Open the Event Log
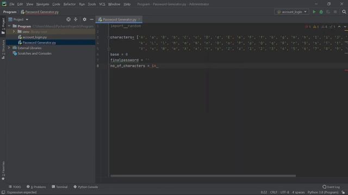The image size is (348, 195). click(x=331, y=187)
